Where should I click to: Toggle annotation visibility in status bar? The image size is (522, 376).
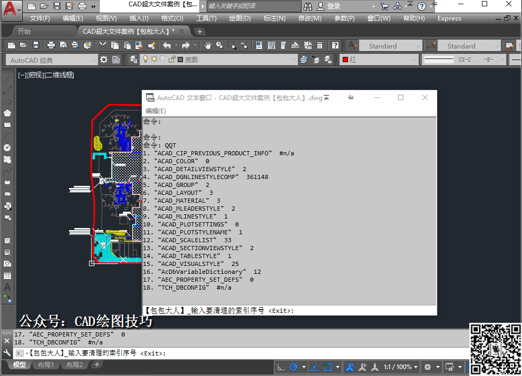(x=350, y=367)
